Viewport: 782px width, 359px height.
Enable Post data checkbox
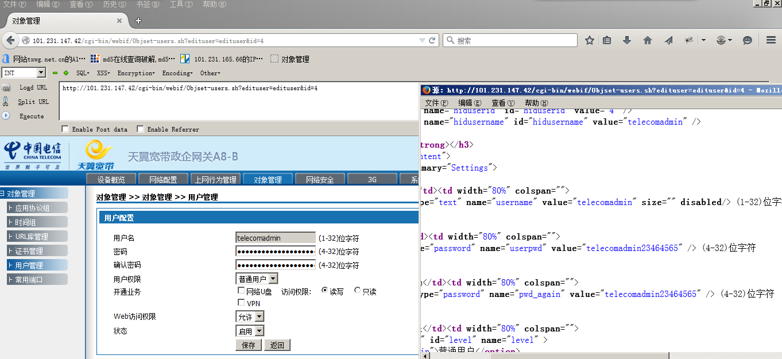tap(65, 129)
